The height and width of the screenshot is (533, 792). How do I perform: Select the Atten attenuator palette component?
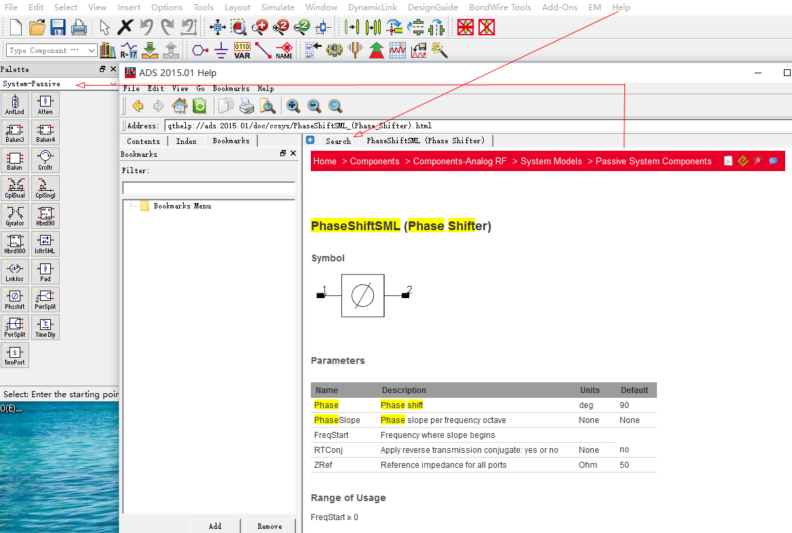point(45,105)
